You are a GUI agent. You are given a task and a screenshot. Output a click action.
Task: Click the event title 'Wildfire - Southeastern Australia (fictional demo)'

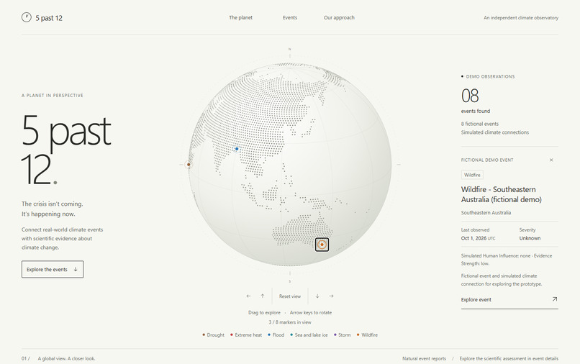pyautogui.click(x=502, y=194)
